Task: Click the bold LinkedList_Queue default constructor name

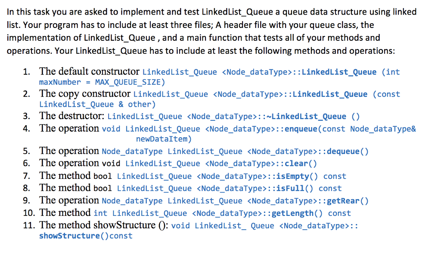Action: click(x=339, y=72)
